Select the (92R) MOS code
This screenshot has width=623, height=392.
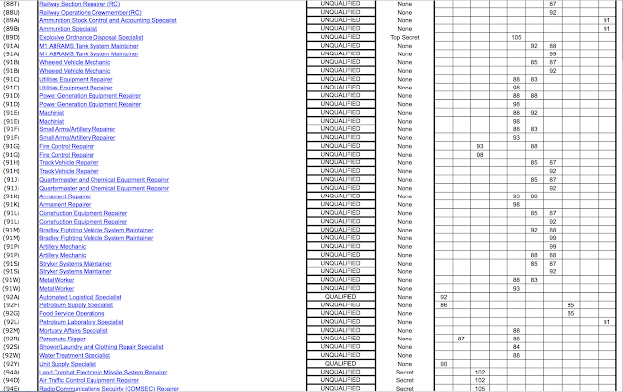[11, 339]
